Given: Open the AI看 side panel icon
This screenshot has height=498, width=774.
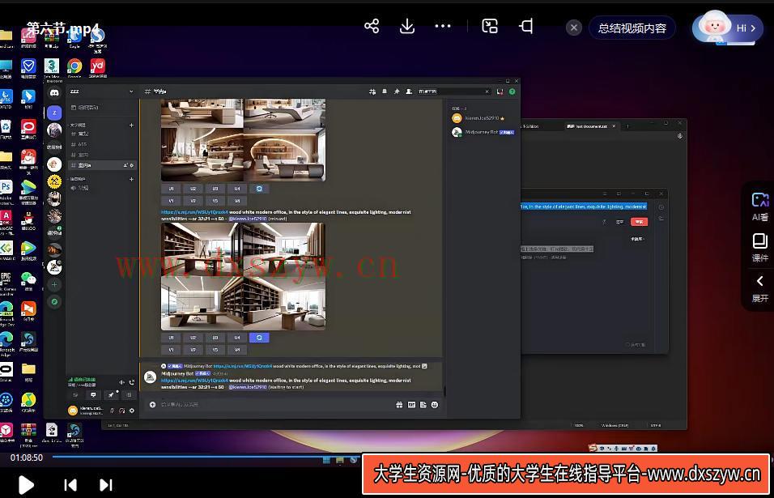Looking at the screenshot, I should click(759, 206).
